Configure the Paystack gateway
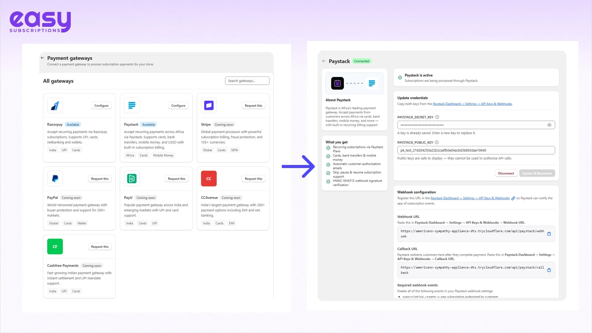This screenshot has height=333, width=592. [x=178, y=105]
